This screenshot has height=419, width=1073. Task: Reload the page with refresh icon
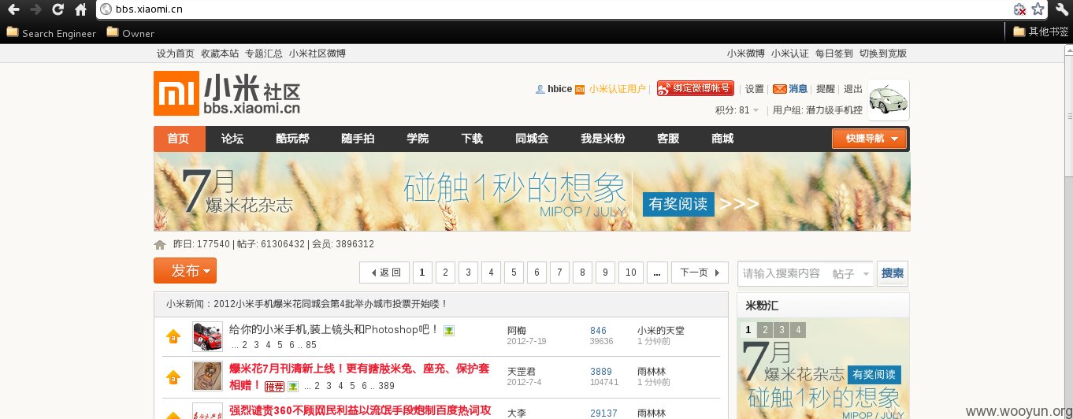[x=58, y=9]
